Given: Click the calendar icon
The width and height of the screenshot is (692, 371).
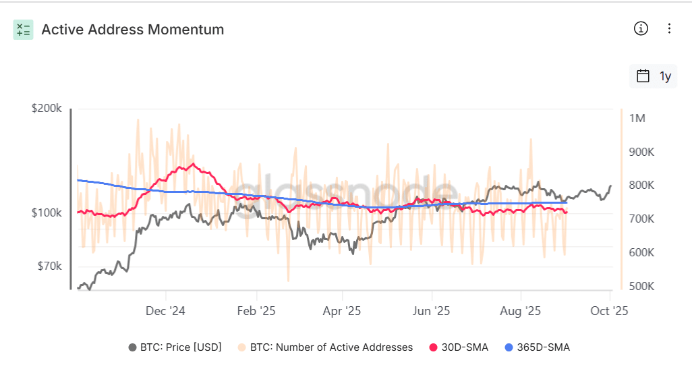Looking at the screenshot, I should [643, 76].
